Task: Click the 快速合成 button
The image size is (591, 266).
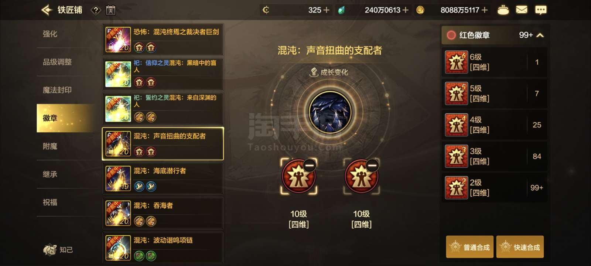Action: click(520, 247)
